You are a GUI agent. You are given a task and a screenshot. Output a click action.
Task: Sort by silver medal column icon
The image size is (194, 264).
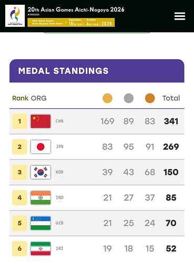[129, 98]
